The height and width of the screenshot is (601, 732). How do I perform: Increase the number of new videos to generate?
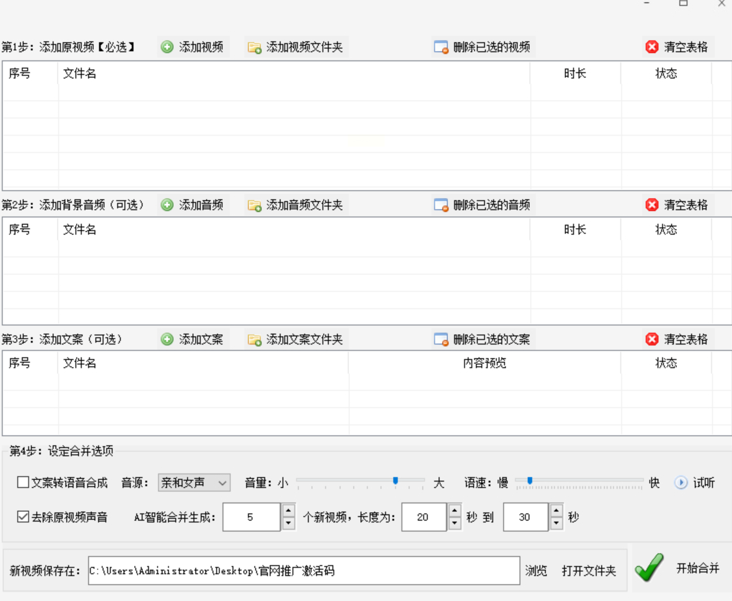[288, 511]
